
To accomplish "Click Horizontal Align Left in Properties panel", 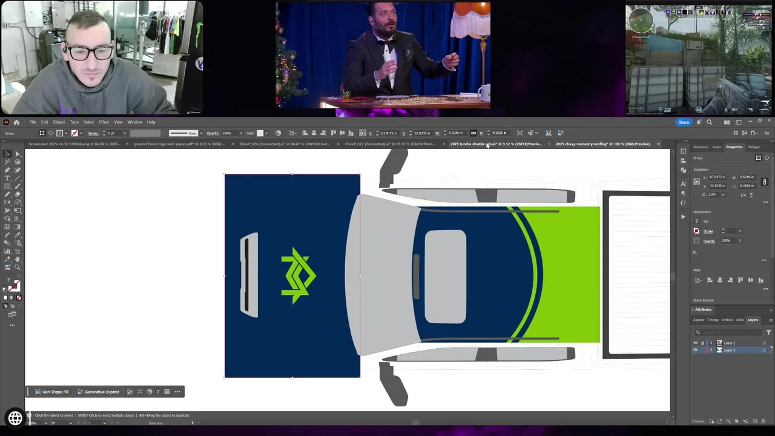I will tap(710, 280).
